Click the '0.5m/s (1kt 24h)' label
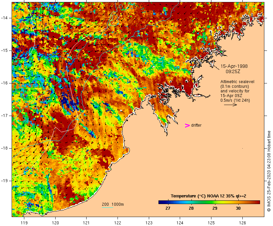 (x=235, y=100)
